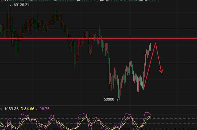Click the red horizontal price line
This screenshot has height=130, width=197.
click(98, 39)
